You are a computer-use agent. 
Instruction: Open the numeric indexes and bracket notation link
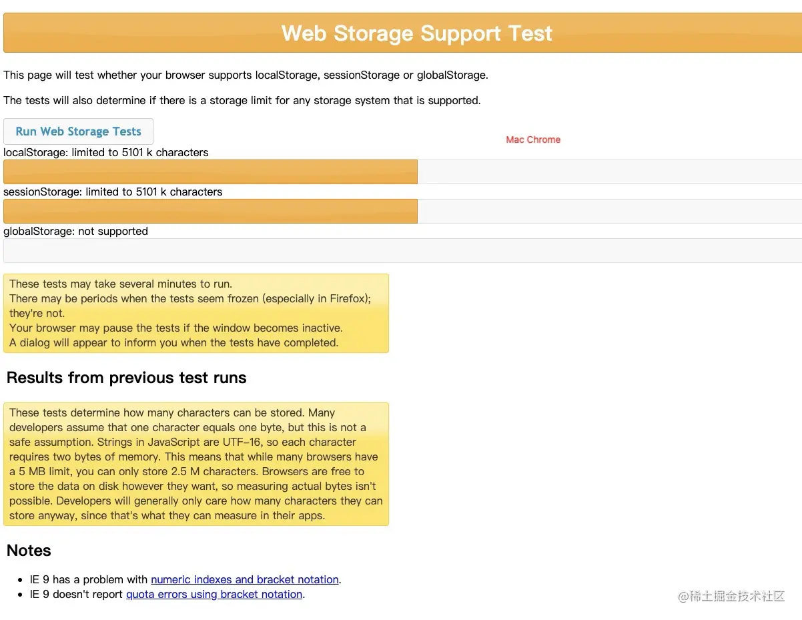click(x=245, y=579)
